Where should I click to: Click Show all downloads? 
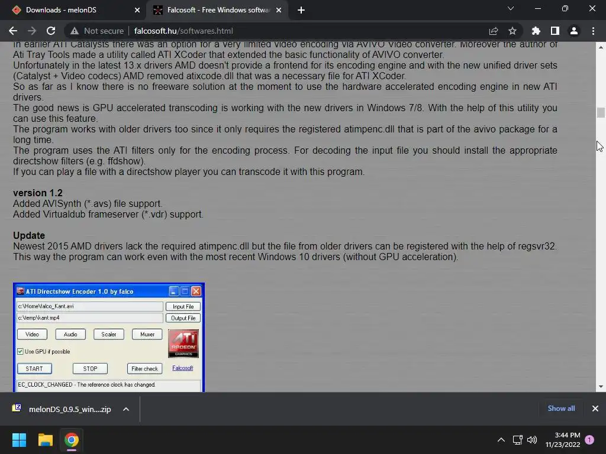tap(561, 408)
